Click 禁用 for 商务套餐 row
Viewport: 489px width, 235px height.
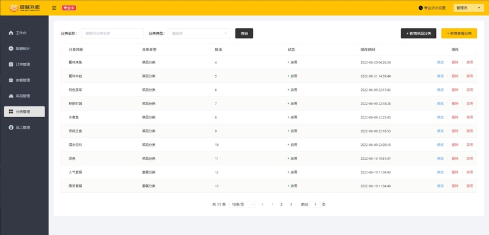[469, 186]
